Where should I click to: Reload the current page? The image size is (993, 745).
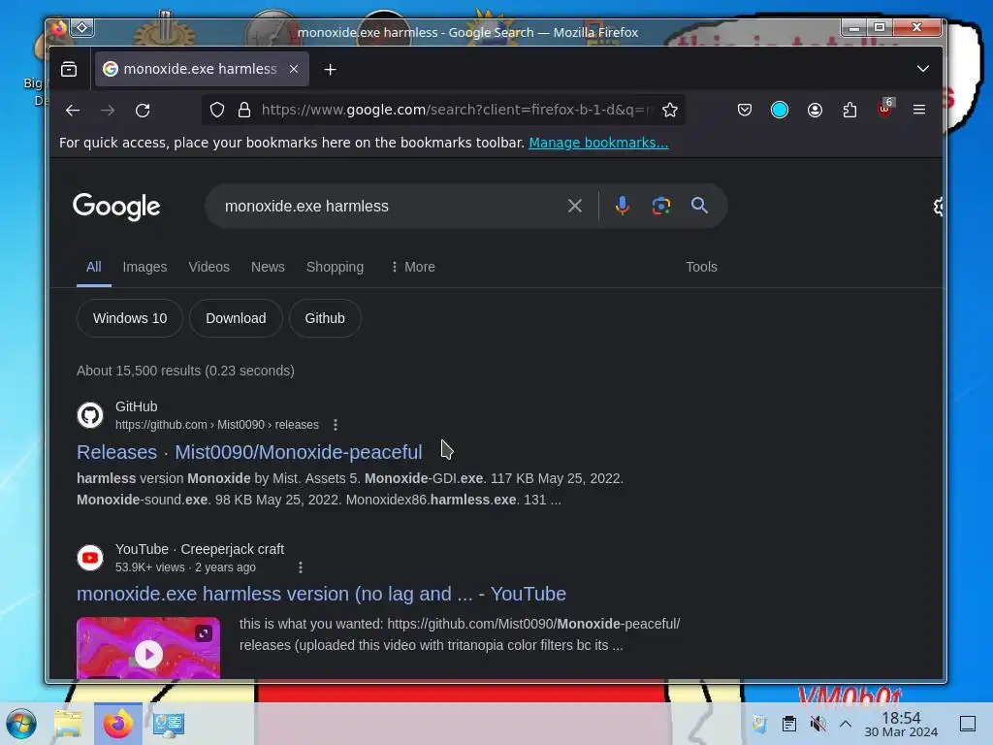(144, 111)
